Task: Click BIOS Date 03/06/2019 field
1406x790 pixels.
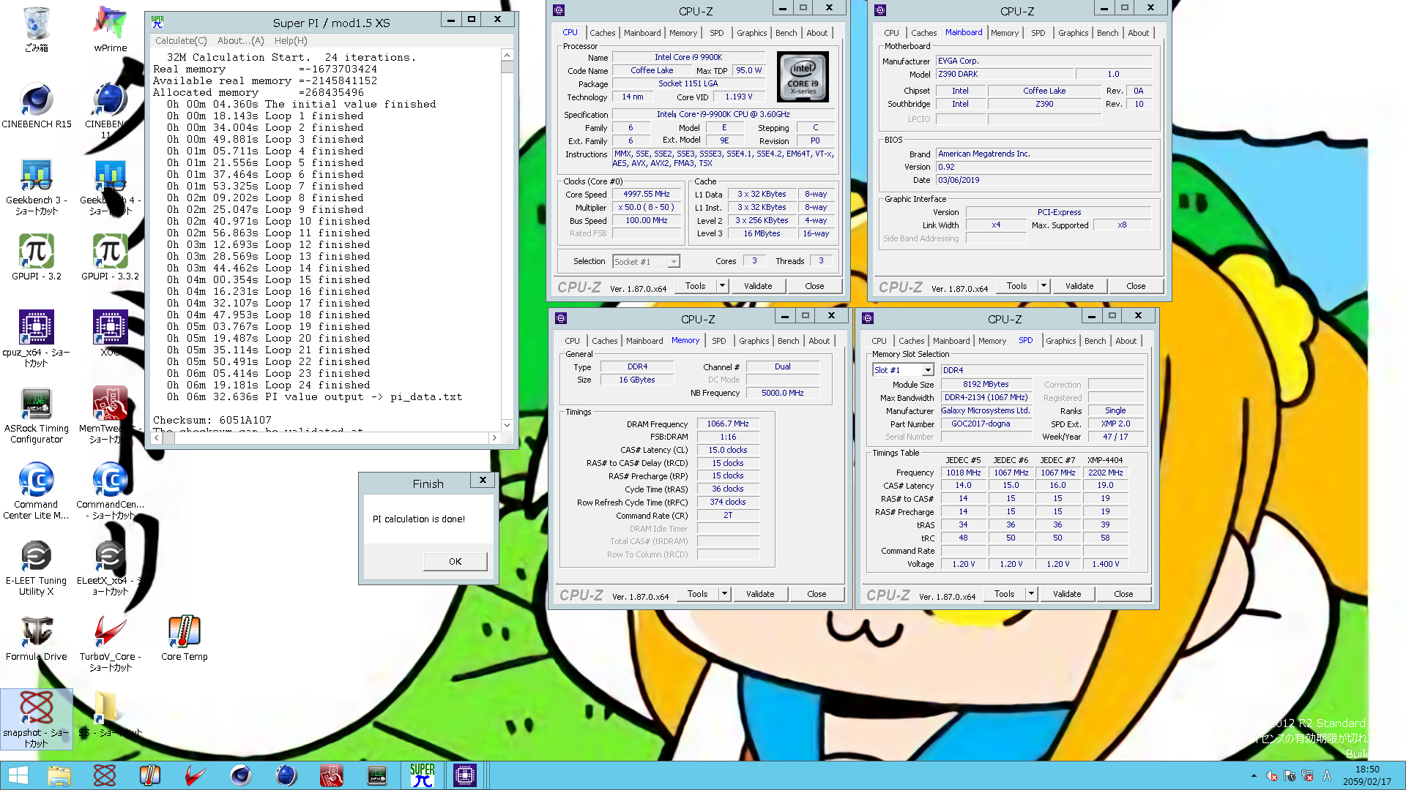Action: click(x=1044, y=180)
